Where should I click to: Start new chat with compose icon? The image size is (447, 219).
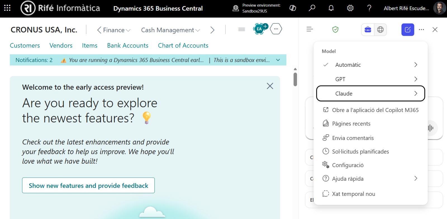pos(408,30)
